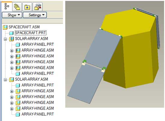Open the Show dropdown menu

pyautogui.click(x=12, y=15)
